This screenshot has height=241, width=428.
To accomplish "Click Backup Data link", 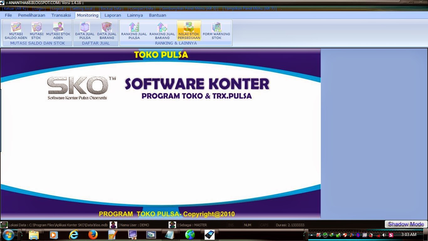I will pyautogui.click(x=111, y=8).
